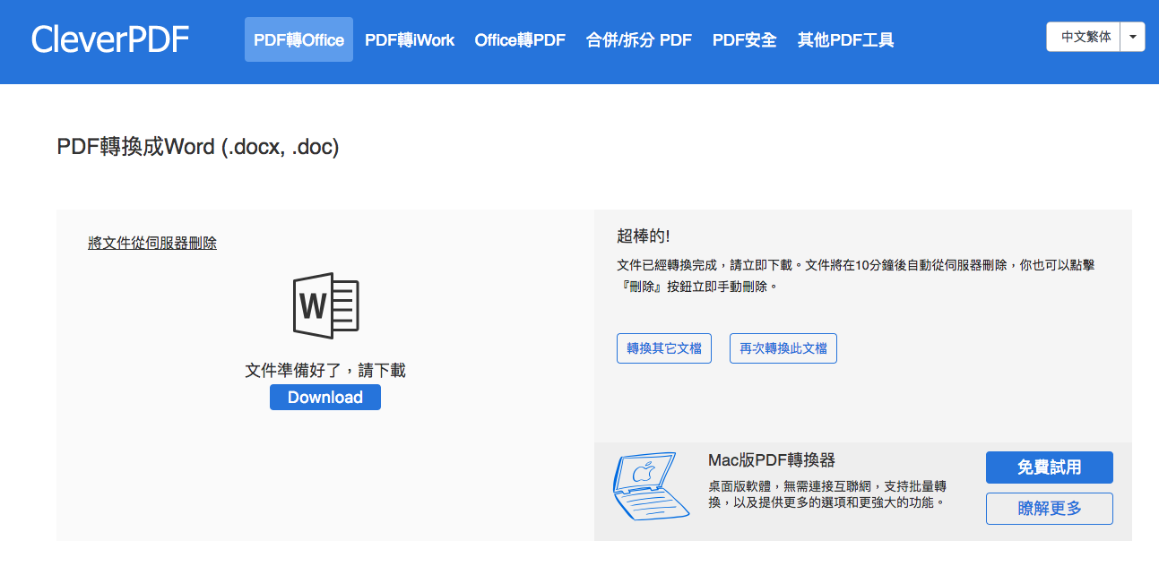Click the CleverPDF logo
This screenshot has height=566, width=1159.
[x=110, y=39]
